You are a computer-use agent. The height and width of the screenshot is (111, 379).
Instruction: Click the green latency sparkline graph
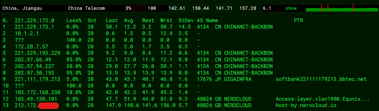point(342,8)
